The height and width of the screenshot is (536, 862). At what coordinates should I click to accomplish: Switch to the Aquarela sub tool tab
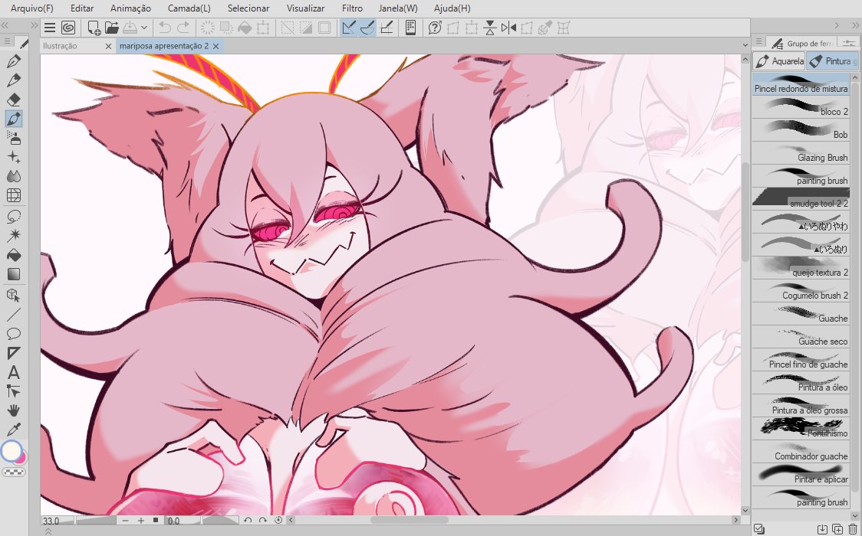coord(779,61)
